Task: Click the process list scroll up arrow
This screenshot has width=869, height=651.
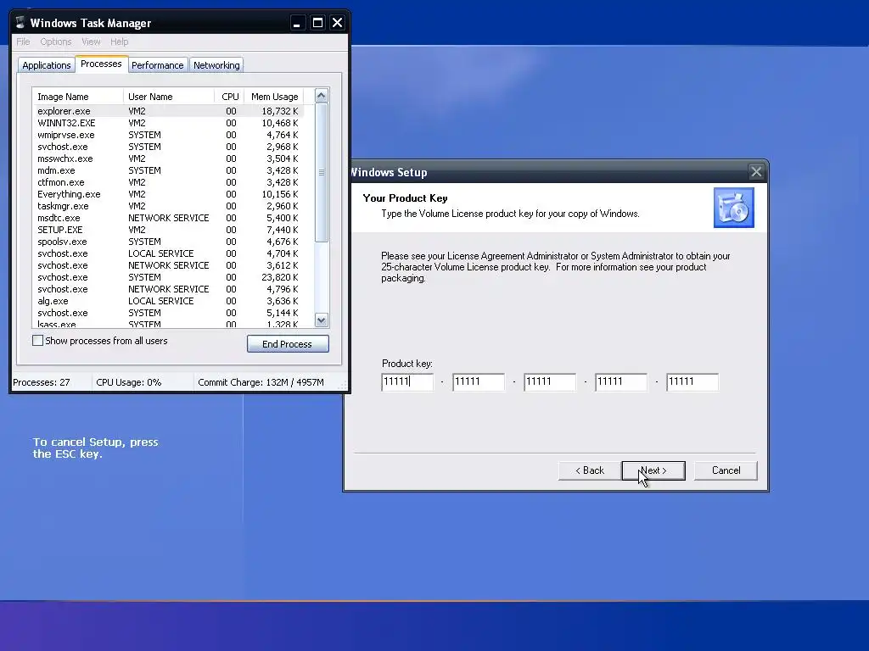Action: (x=322, y=96)
